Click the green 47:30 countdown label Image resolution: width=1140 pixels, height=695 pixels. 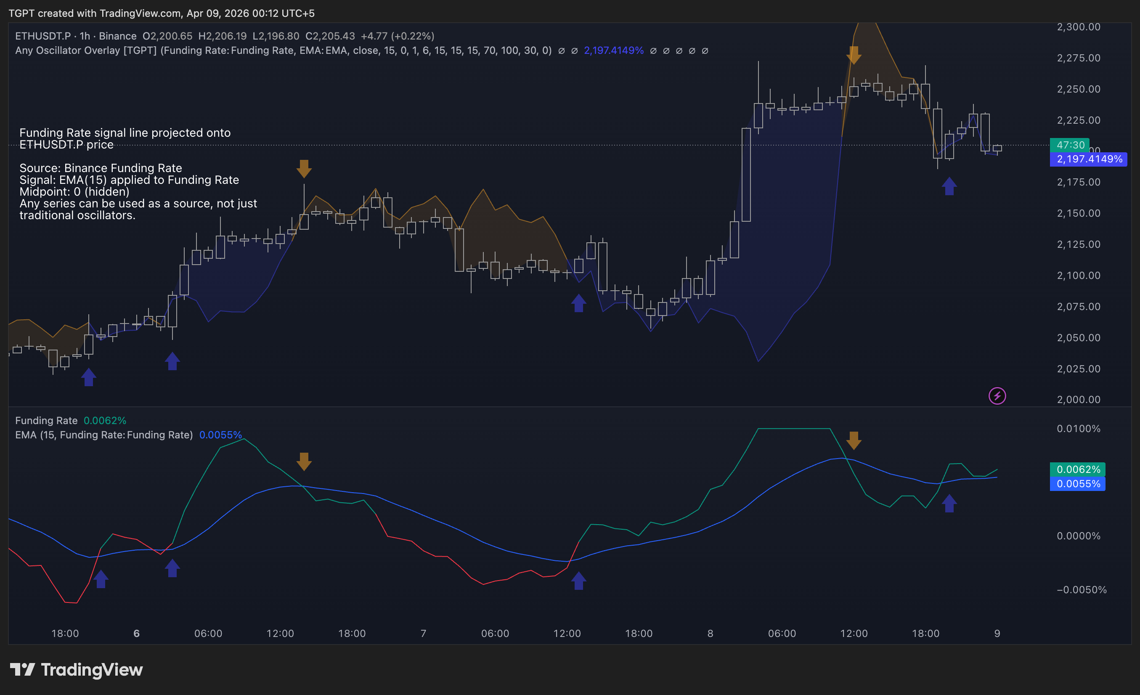coord(1070,145)
